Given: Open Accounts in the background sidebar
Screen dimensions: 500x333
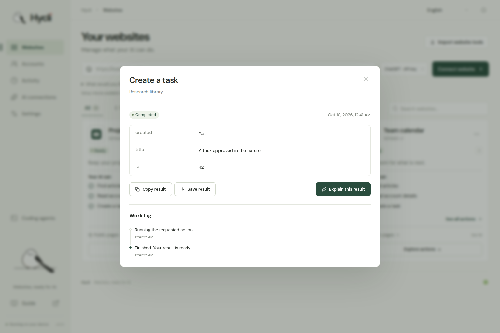Looking at the screenshot, I should (35, 64).
